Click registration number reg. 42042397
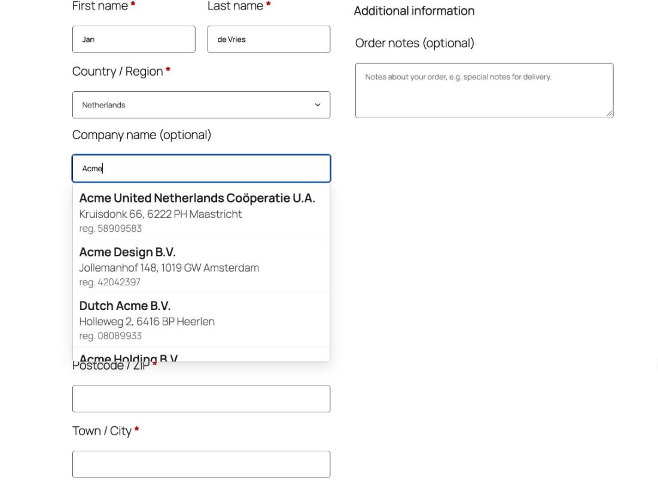 point(110,282)
